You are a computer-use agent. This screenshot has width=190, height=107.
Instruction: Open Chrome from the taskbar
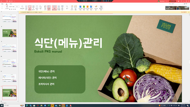60,105
